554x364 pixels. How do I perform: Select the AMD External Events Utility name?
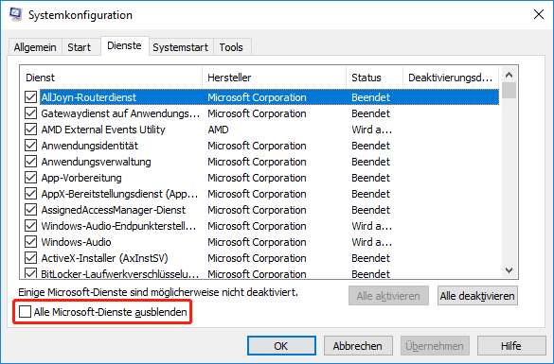(x=103, y=130)
